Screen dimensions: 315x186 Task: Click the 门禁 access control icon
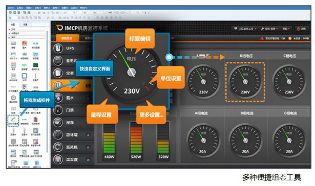(x=58, y=110)
